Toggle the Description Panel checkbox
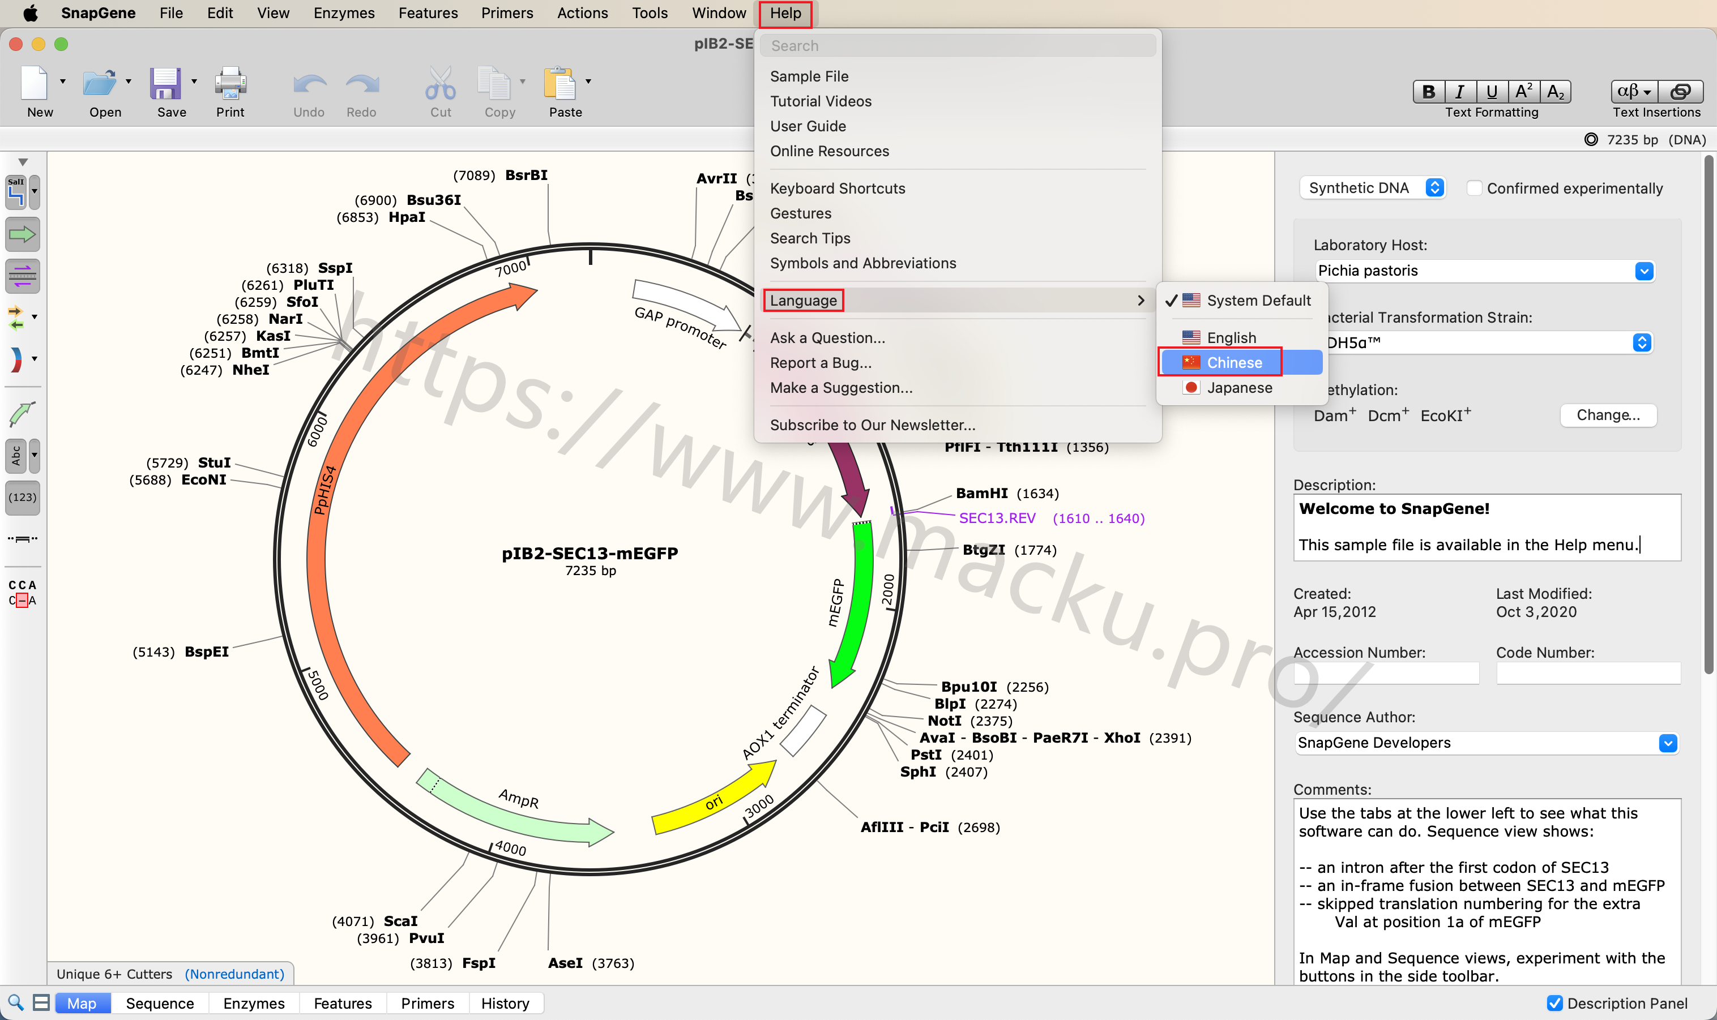The height and width of the screenshot is (1020, 1717). [1554, 1003]
